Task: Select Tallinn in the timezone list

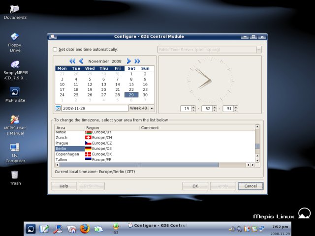Action: point(69,159)
